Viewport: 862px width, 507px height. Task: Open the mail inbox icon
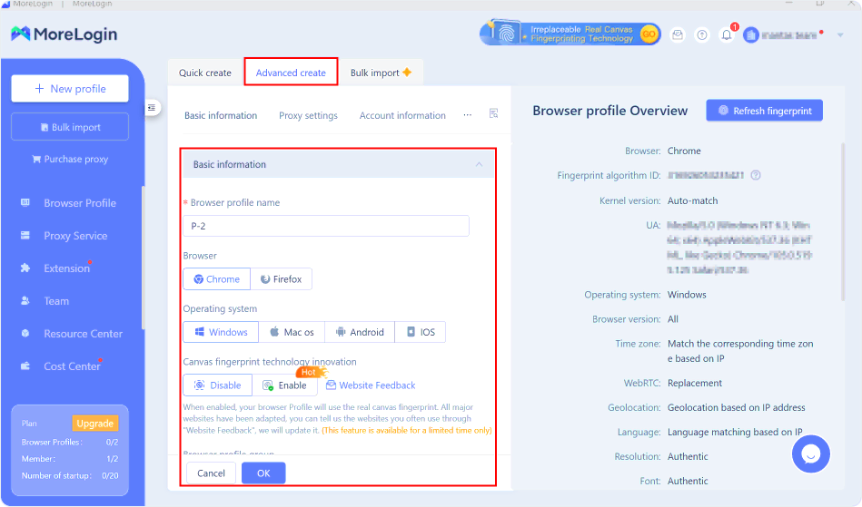click(678, 34)
